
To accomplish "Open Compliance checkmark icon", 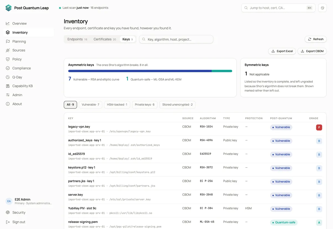I will coord(8,68).
